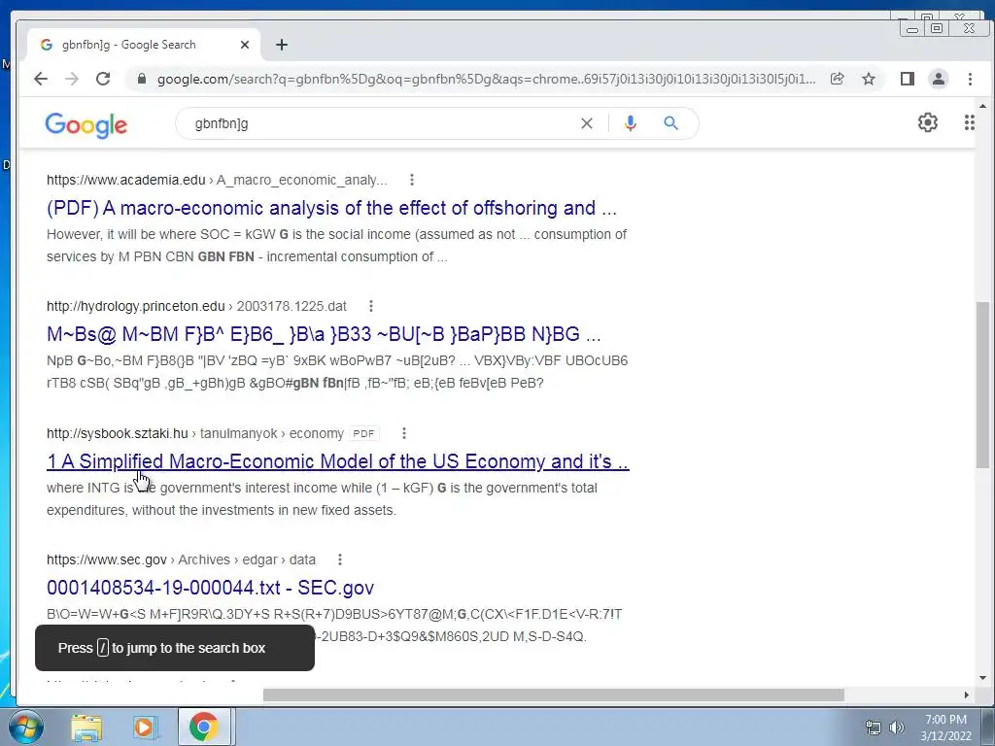Image resolution: width=995 pixels, height=746 pixels.
Task: Click the www.sec.gov Archives breadcrumb
Action: tap(181, 559)
